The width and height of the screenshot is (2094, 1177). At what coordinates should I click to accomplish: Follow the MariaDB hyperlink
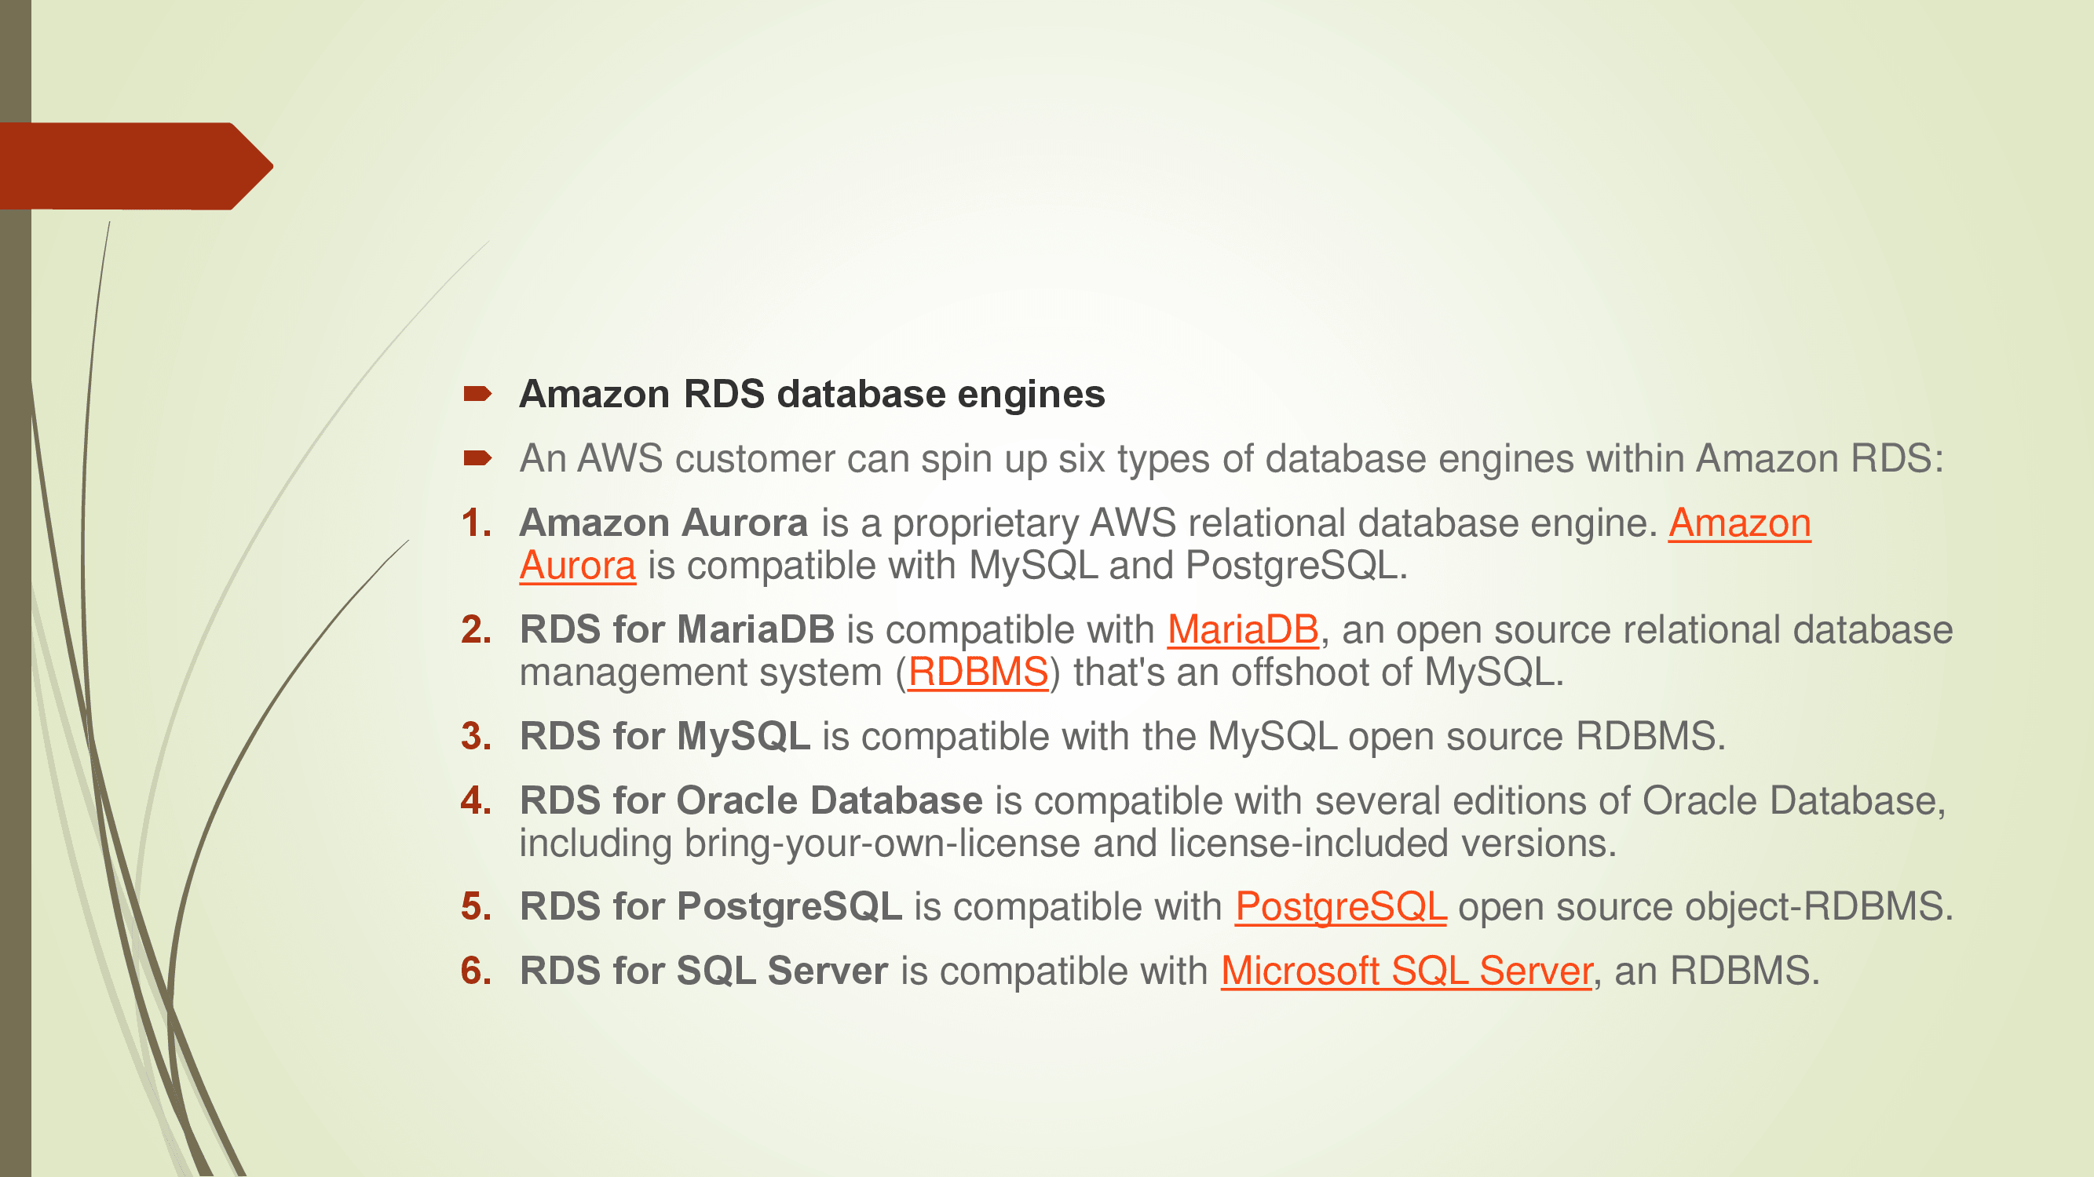(1242, 630)
